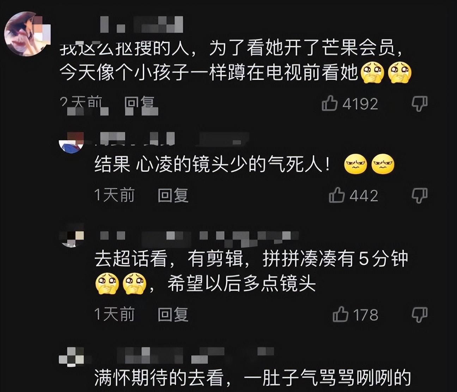Like the comment with 4192 likes
Image resolution: width=457 pixels, height=392 pixels.
[329, 104]
